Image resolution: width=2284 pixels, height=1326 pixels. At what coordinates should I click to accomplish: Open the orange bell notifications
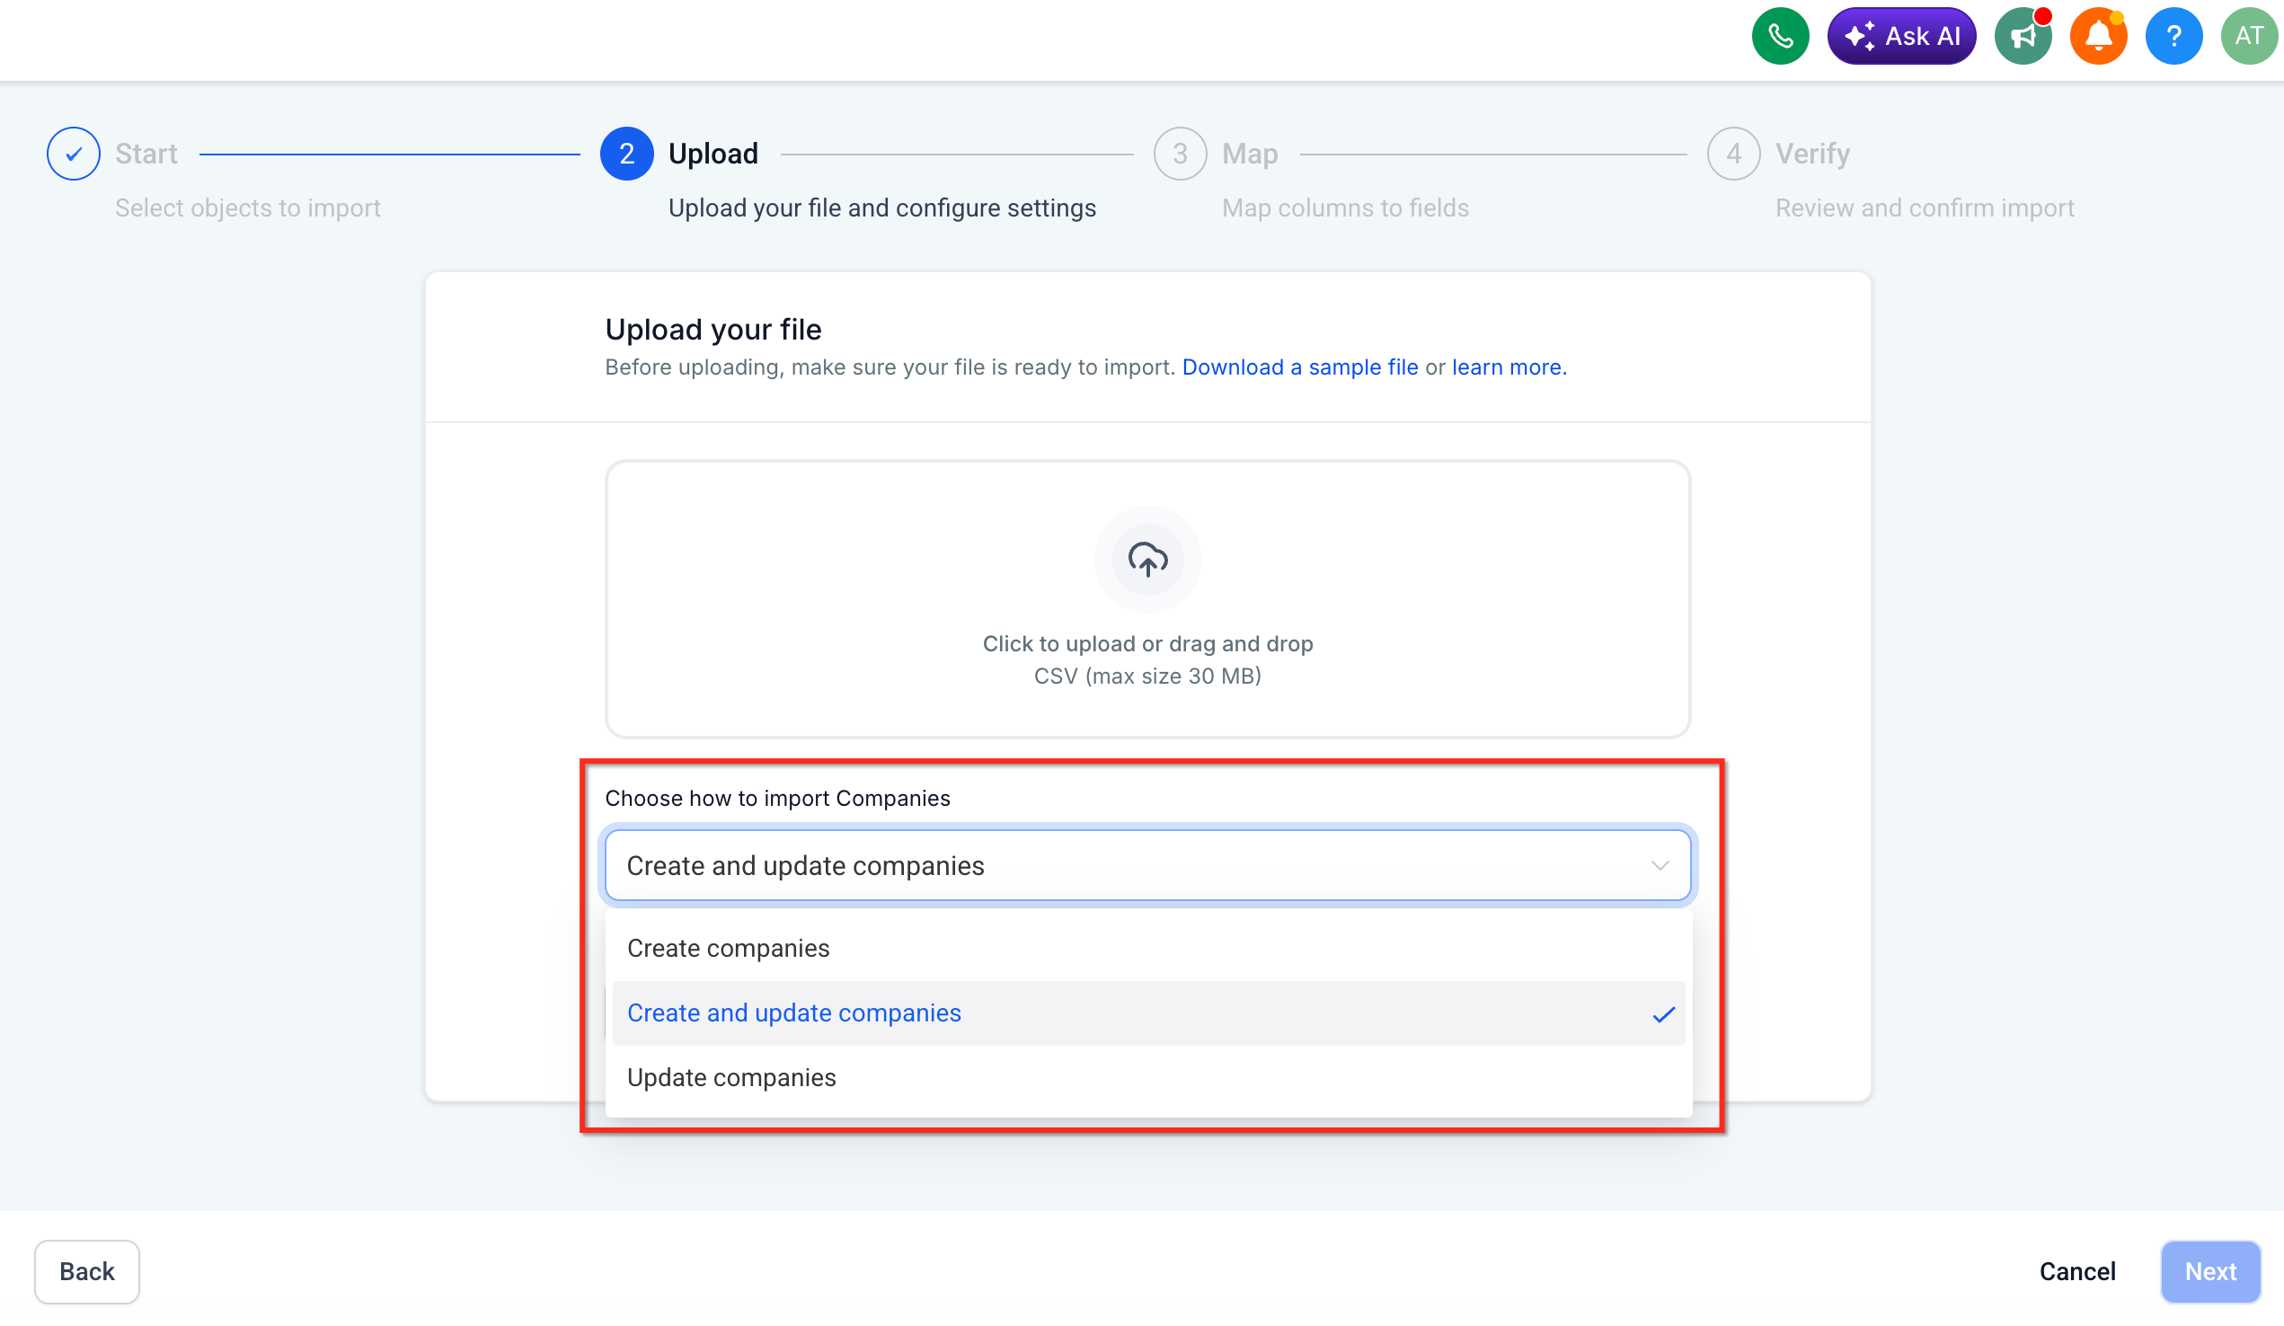coord(2098,36)
